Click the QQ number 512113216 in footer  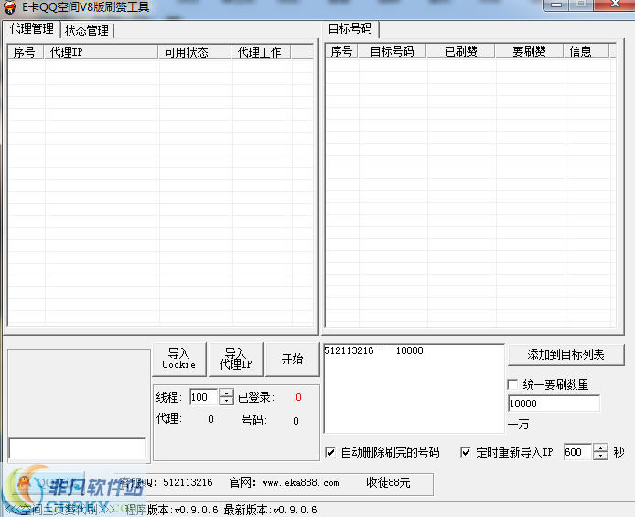coord(188,482)
